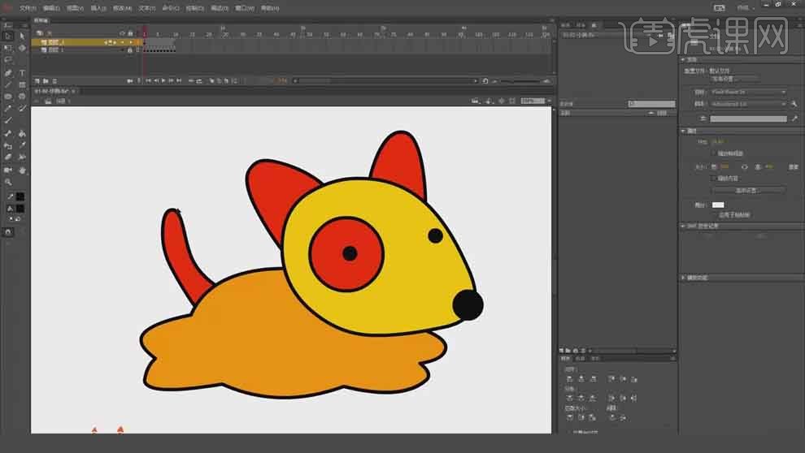
Task: Click the timeline Play button
Action: pyautogui.click(x=163, y=80)
